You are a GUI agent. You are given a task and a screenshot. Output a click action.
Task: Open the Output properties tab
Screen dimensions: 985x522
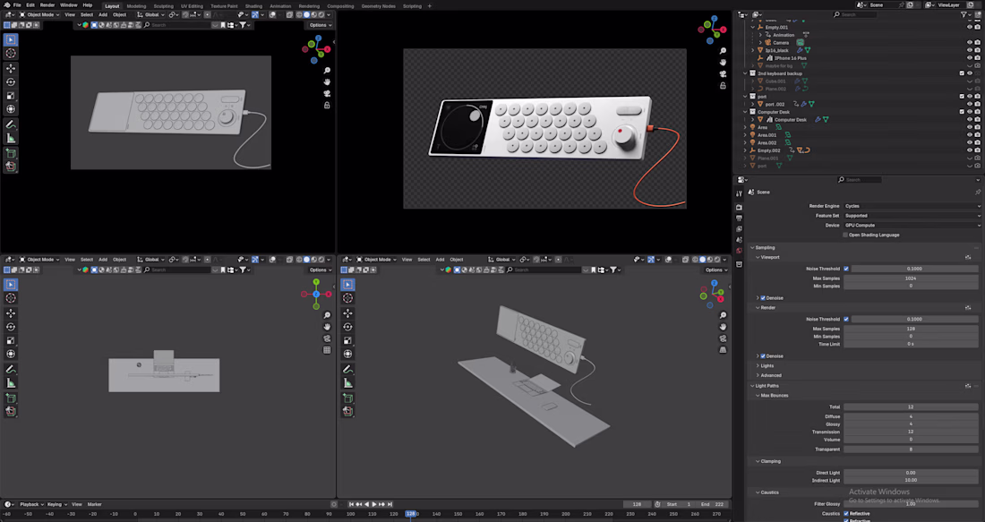(x=739, y=218)
